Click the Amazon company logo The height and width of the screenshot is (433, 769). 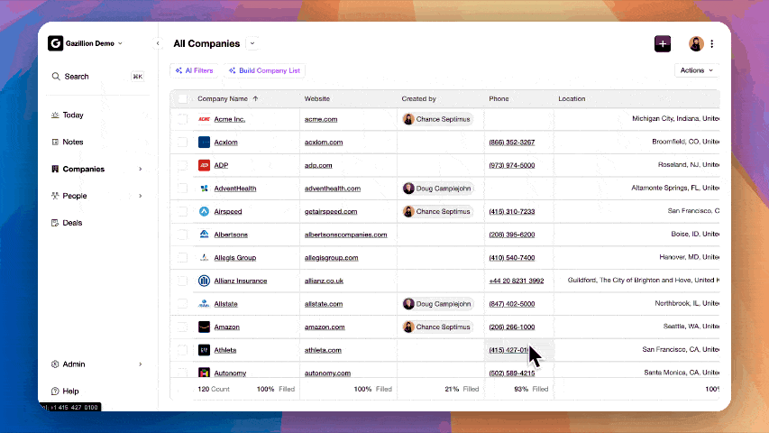tap(204, 327)
